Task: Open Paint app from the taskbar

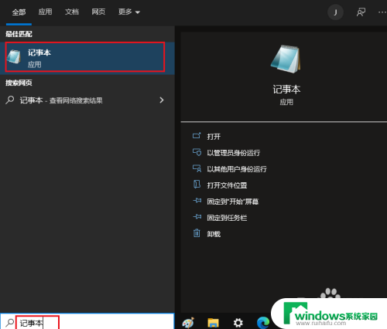Action: [x=188, y=323]
